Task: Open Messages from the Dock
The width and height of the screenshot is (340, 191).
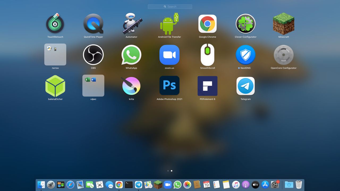Action: [x=109, y=185]
